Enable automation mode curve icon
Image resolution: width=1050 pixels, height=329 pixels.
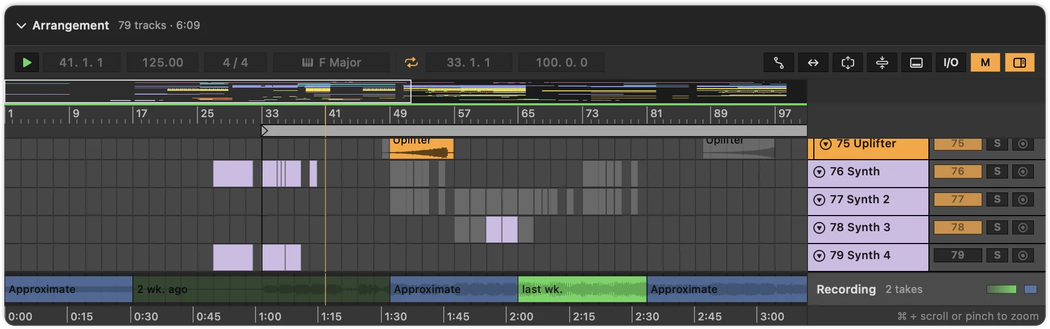pyautogui.click(x=778, y=62)
